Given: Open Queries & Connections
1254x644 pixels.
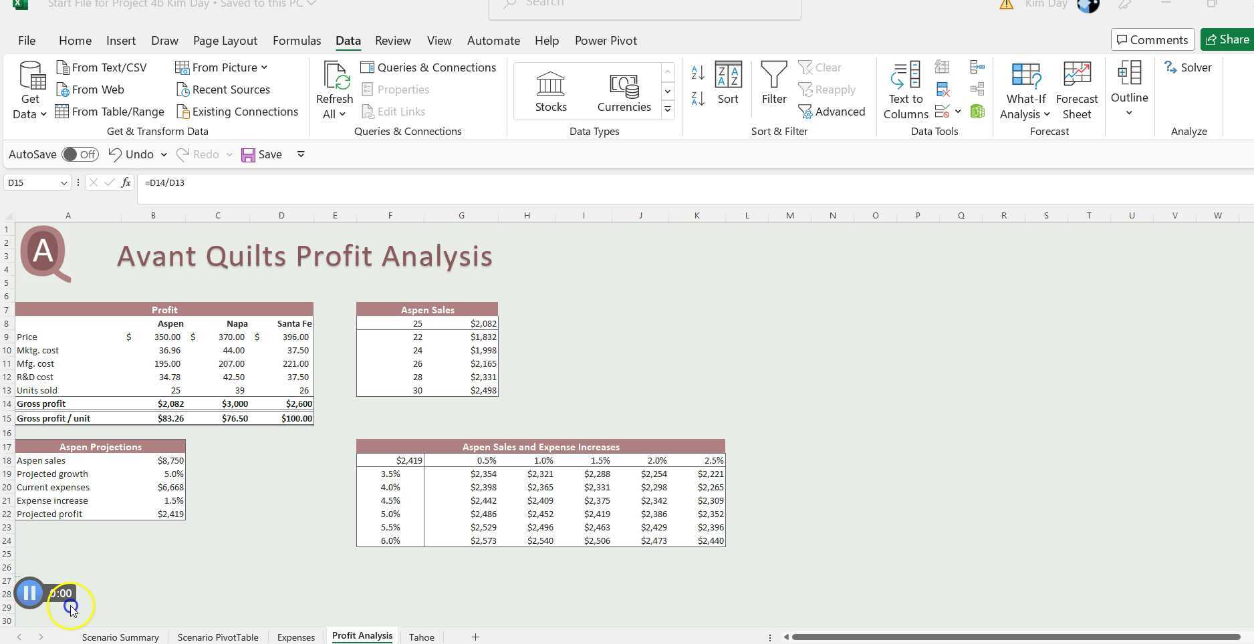Looking at the screenshot, I should pyautogui.click(x=428, y=67).
